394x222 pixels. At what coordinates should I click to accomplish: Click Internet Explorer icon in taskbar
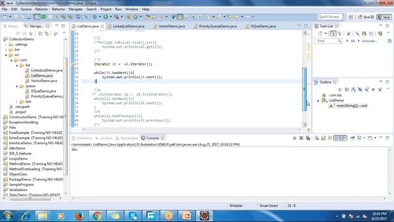tap(25, 216)
